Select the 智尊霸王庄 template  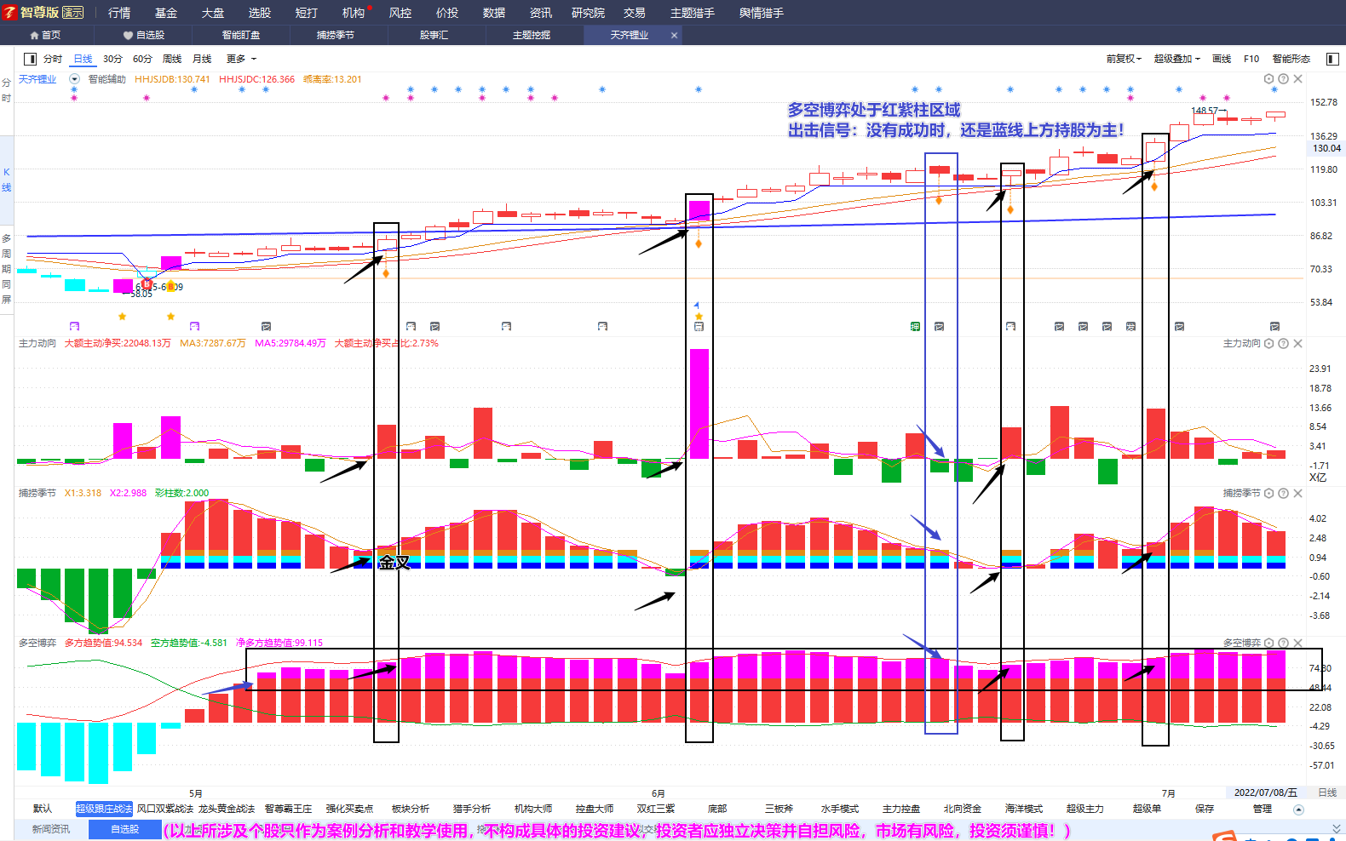[288, 809]
